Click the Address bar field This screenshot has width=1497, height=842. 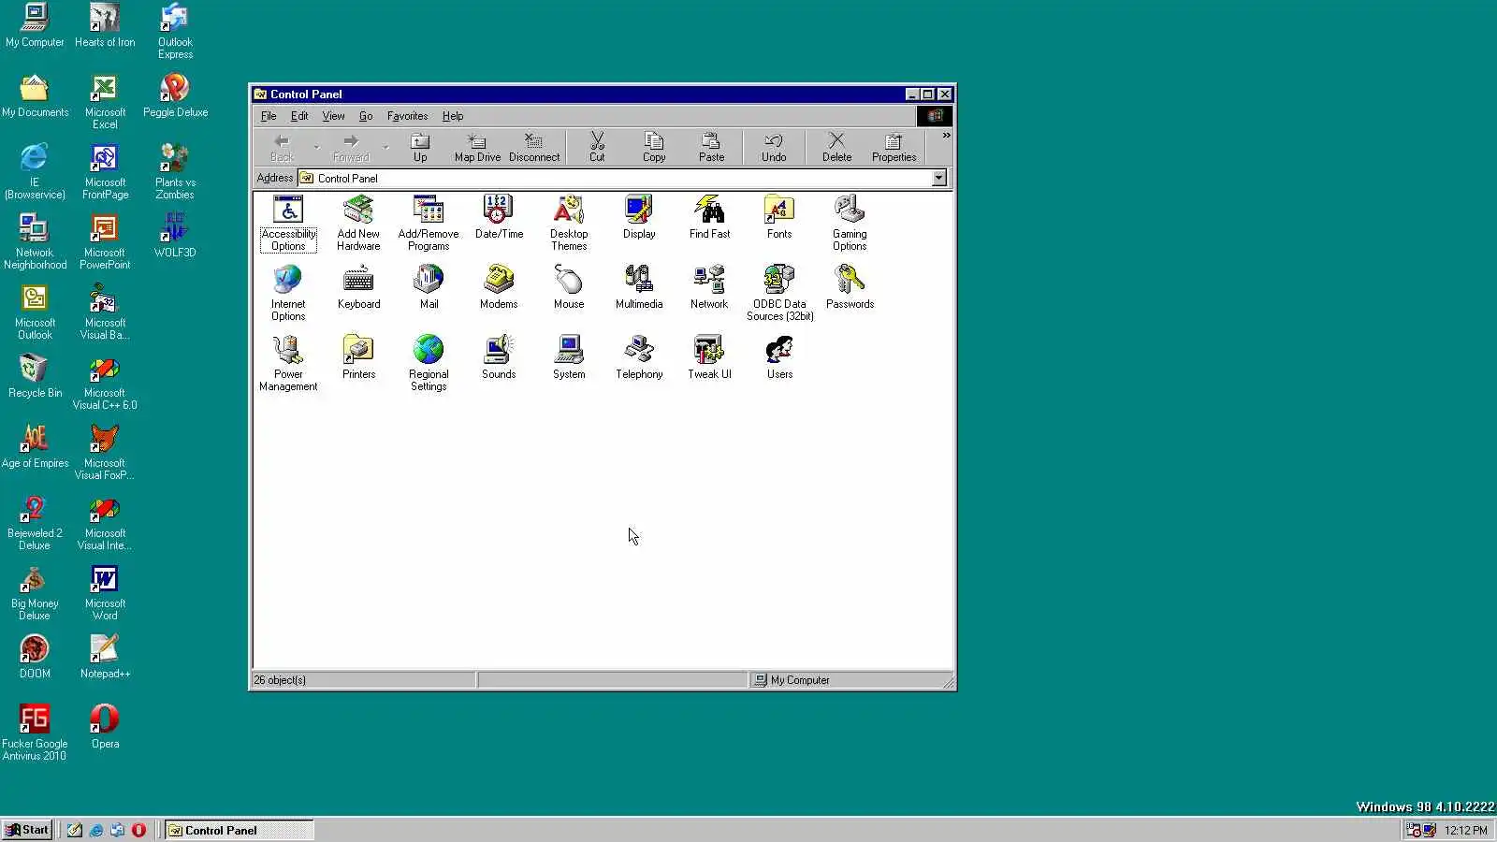(x=622, y=178)
